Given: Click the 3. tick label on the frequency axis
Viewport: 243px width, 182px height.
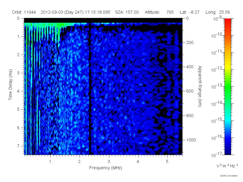Looking at the screenshot, I should pos(109,162).
